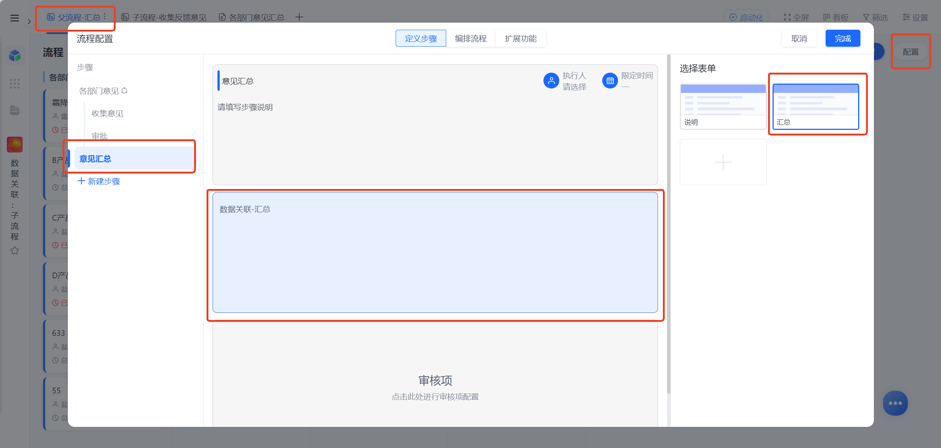Click the dialog's vertical scrollbar
The image size is (941, 448).
pos(669,224)
